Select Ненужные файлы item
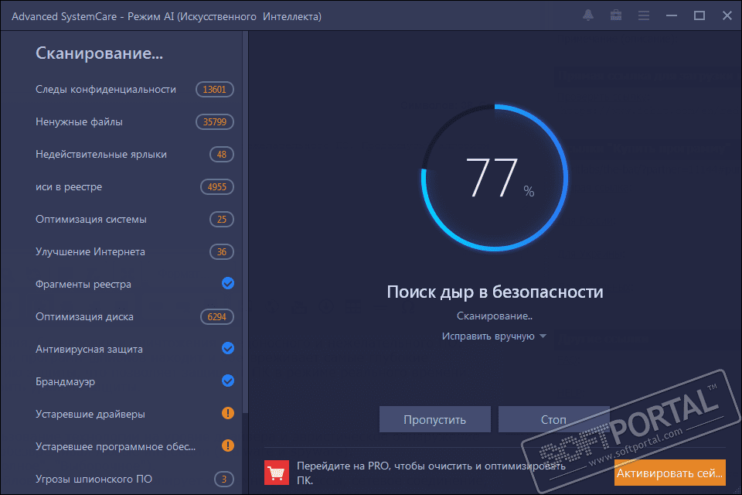Screen dimensions: 742x495 tap(79, 121)
